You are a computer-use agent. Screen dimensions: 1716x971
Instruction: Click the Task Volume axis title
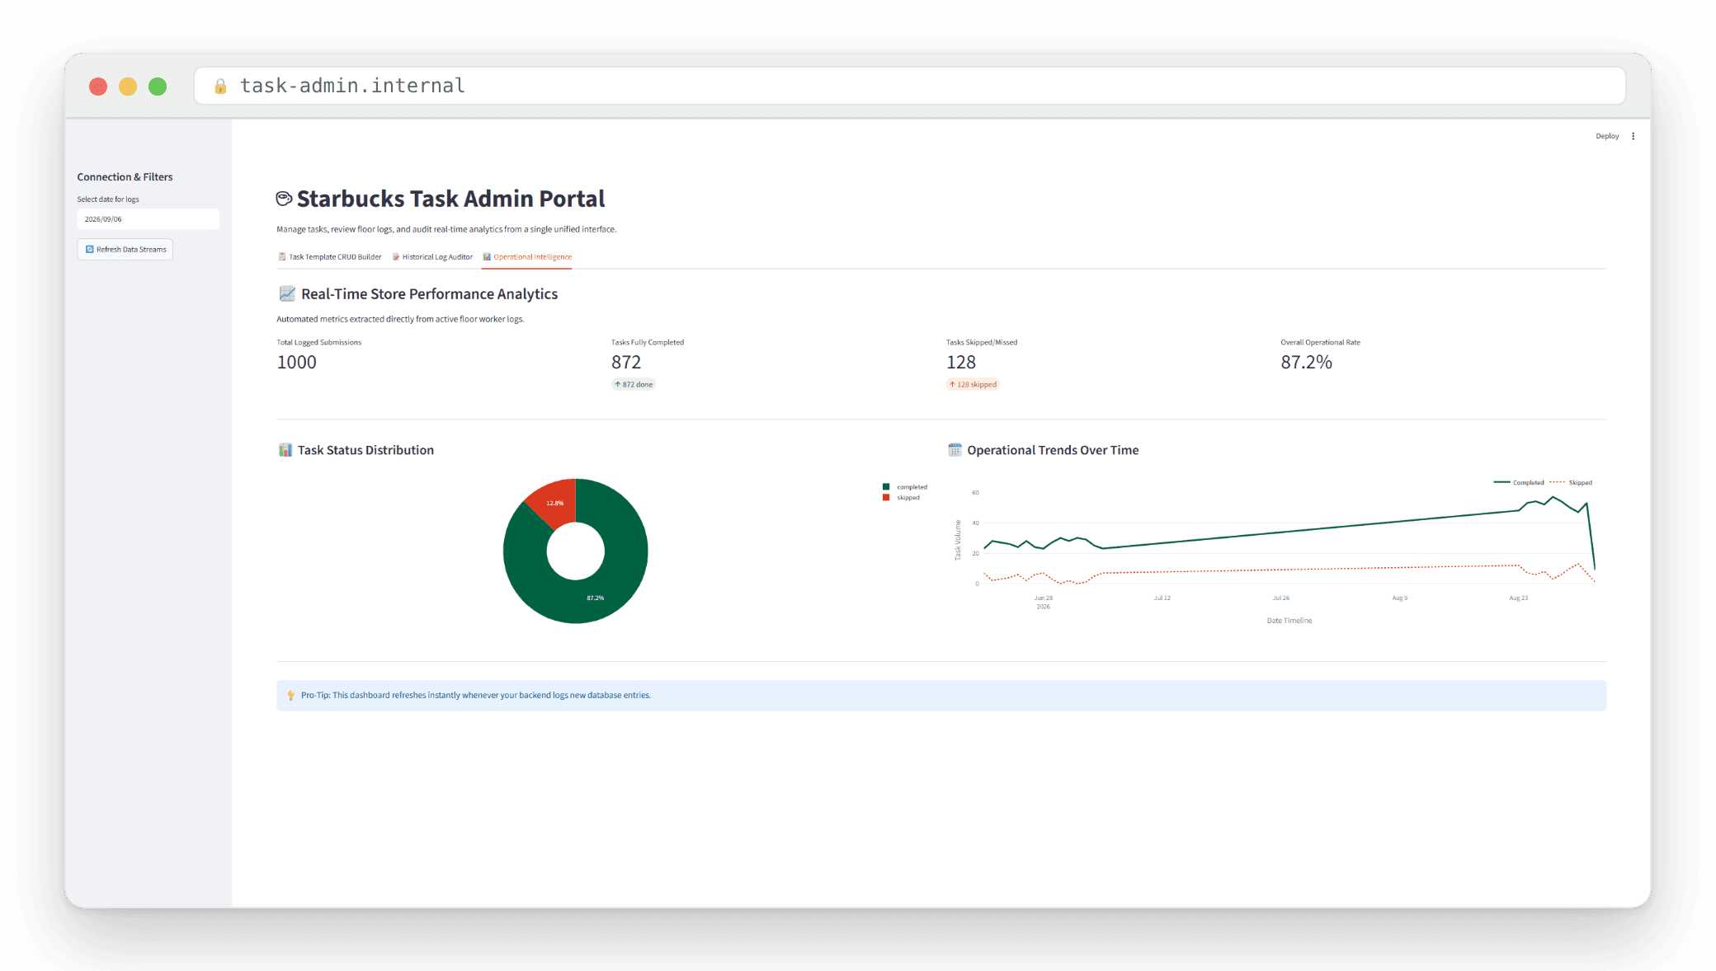(x=958, y=540)
